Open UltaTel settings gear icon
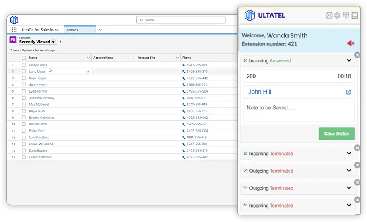This screenshot has width=367, height=222. [x=337, y=16]
